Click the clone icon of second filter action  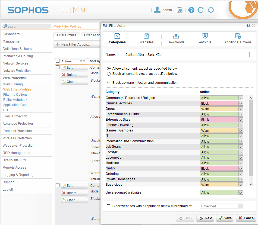click(x=64, y=200)
